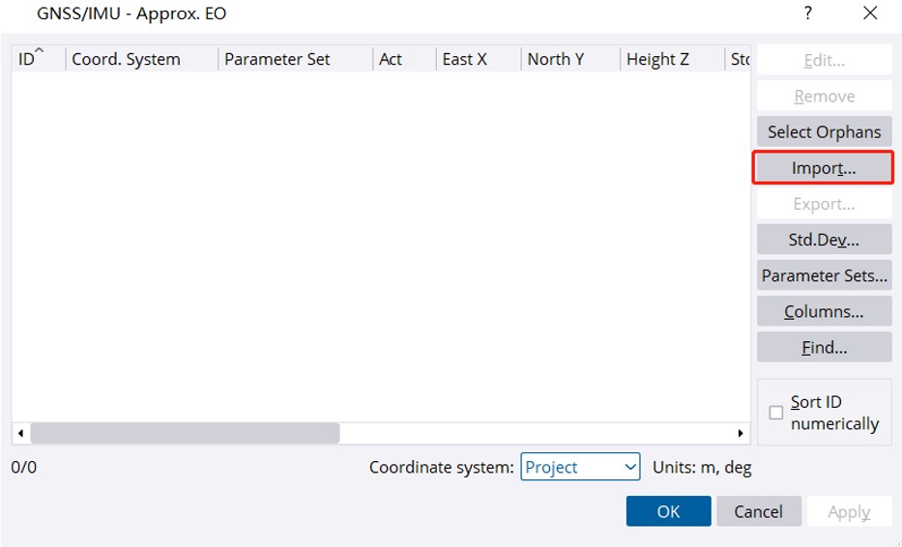The height and width of the screenshot is (547, 902).
Task: Expand the Coordinate system dropdown
Action: click(580, 467)
